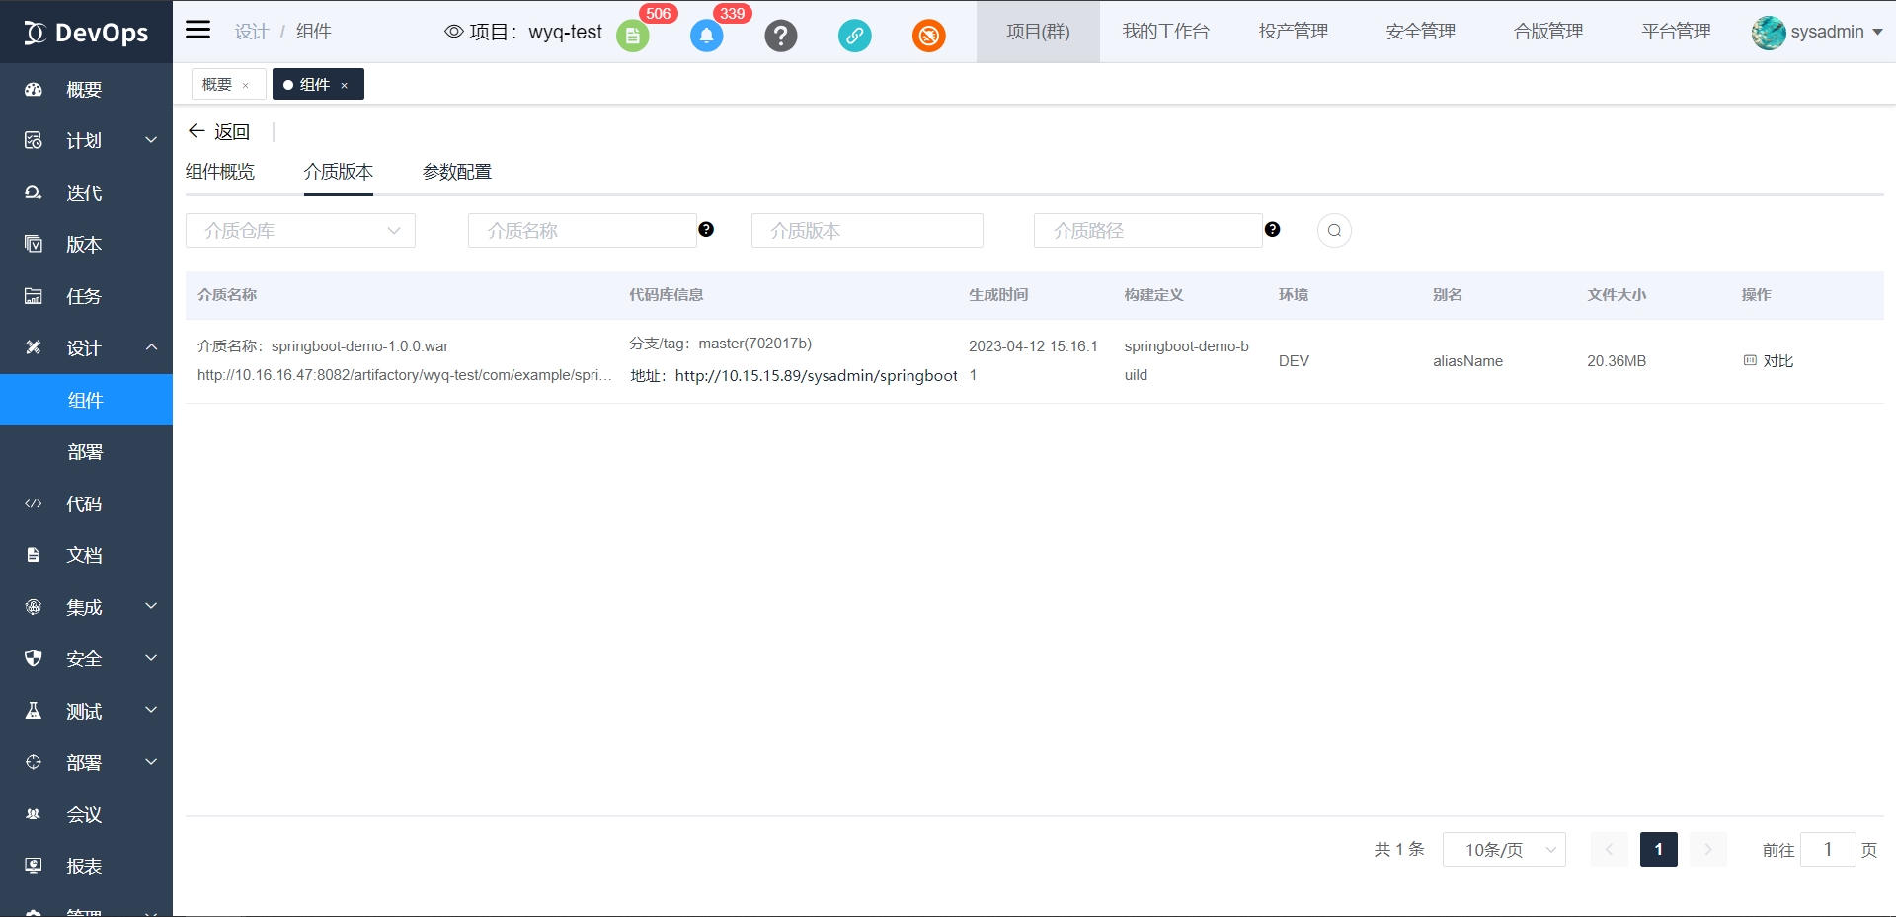Click the 介质版本 input field
This screenshot has height=917, width=1896.
coord(866,231)
